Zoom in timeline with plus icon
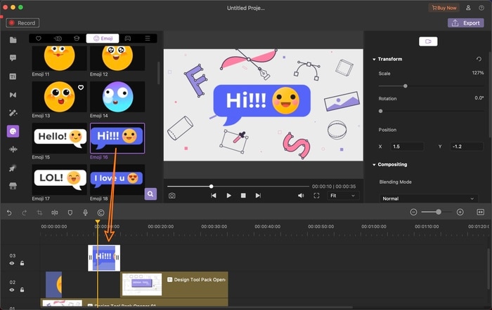The height and width of the screenshot is (310, 492). [x=460, y=213]
